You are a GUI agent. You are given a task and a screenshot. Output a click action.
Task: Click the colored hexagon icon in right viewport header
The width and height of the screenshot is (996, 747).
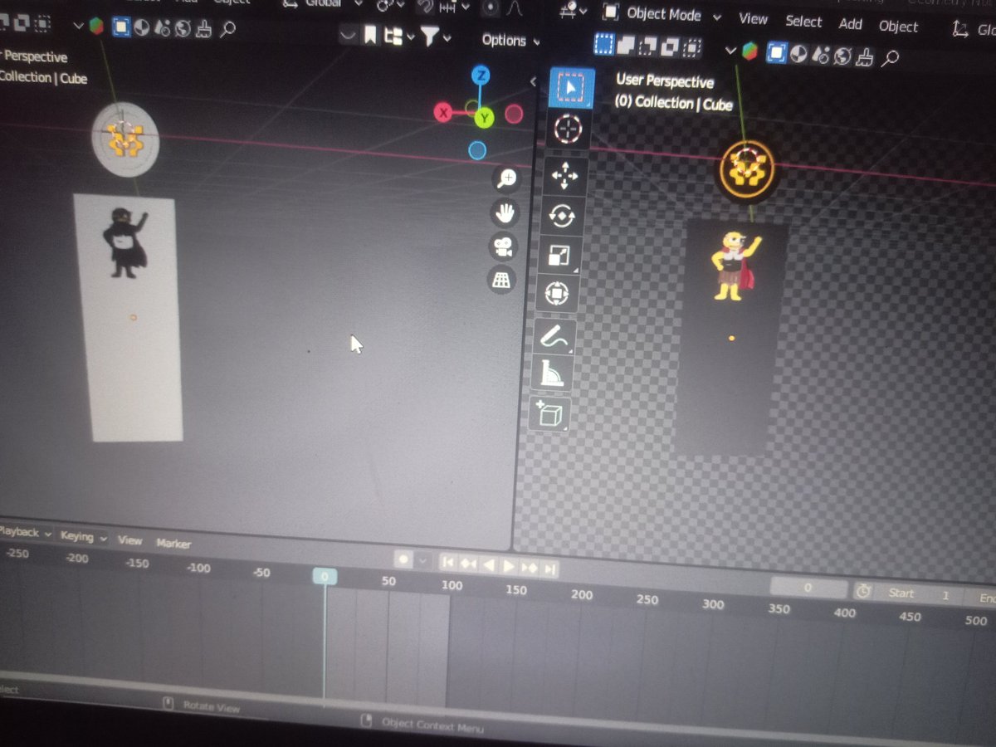750,51
